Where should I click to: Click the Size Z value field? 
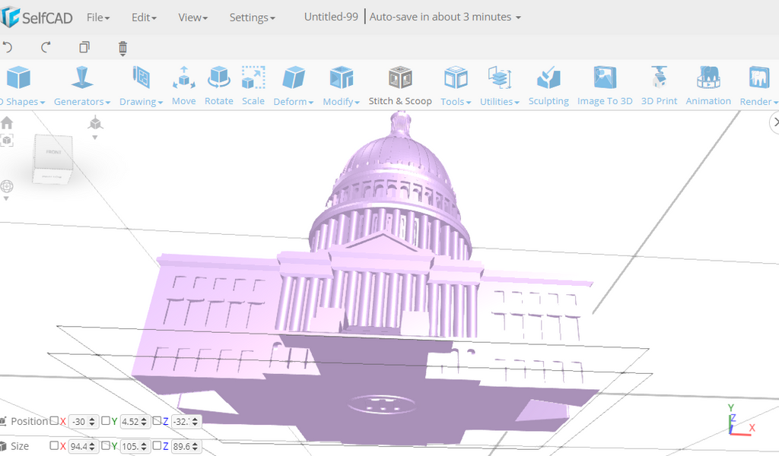pos(186,447)
